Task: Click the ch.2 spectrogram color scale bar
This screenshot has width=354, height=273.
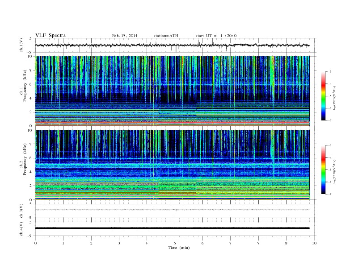Action: point(324,170)
